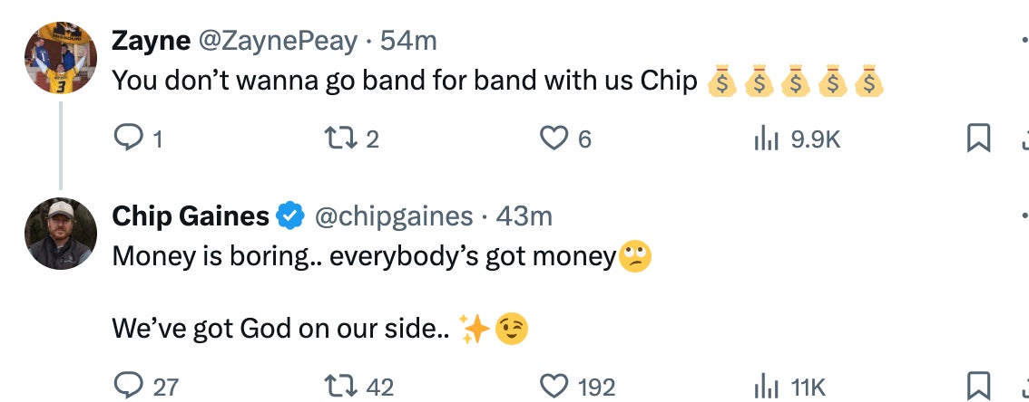Bookmark Zayne's tweet
The image size is (1029, 402).
pos(977,139)
